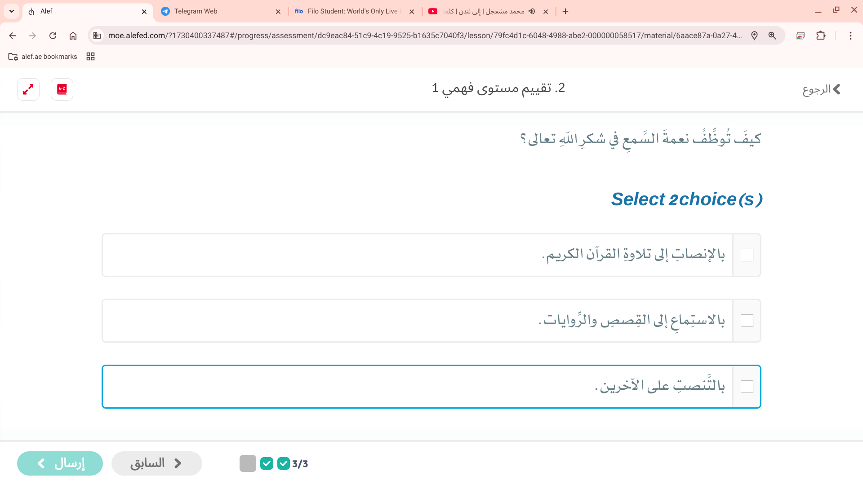863x485 pixels.
Task: Check the eavesdropping on others option
Action: [747, 387]
